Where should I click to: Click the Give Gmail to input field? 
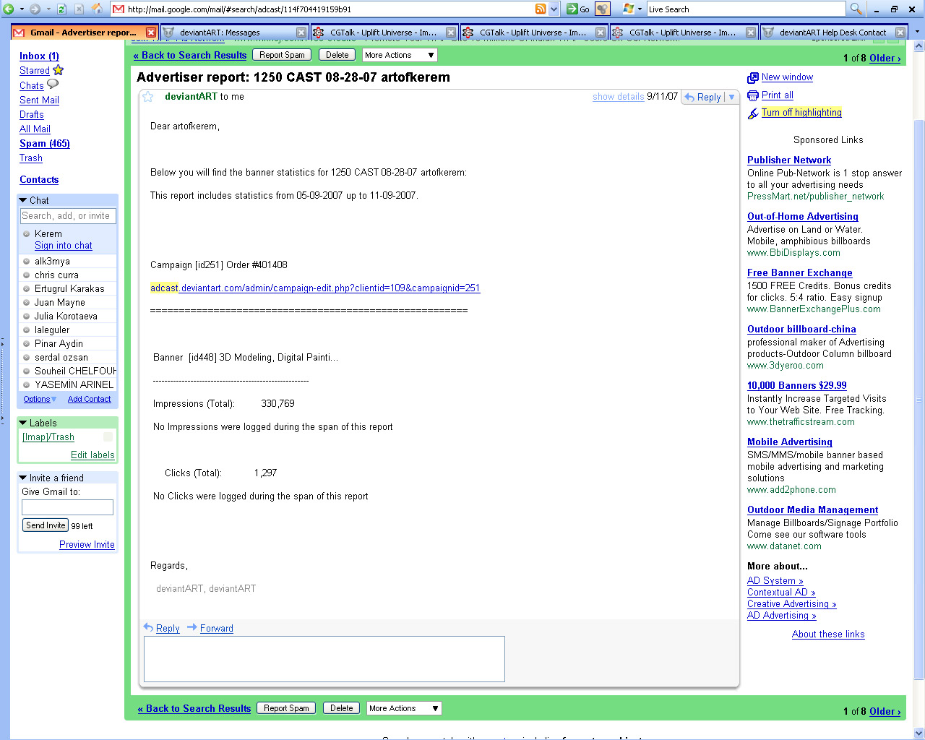point(67,507)
